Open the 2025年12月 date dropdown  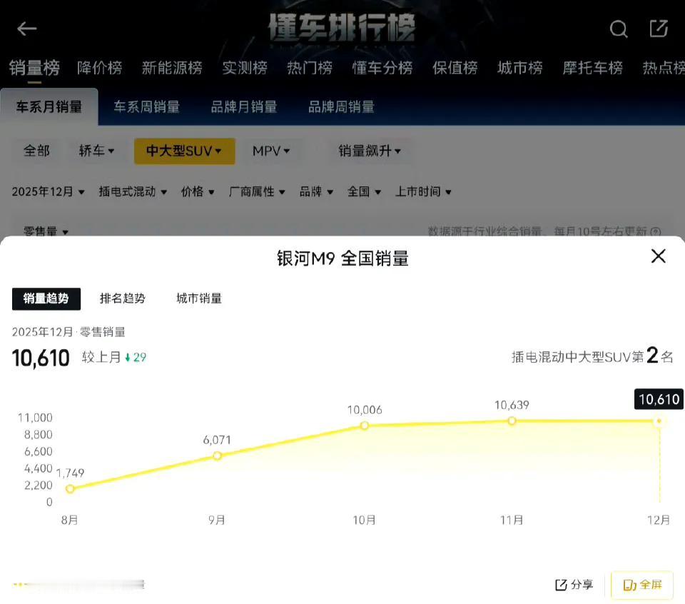point(48,191)
